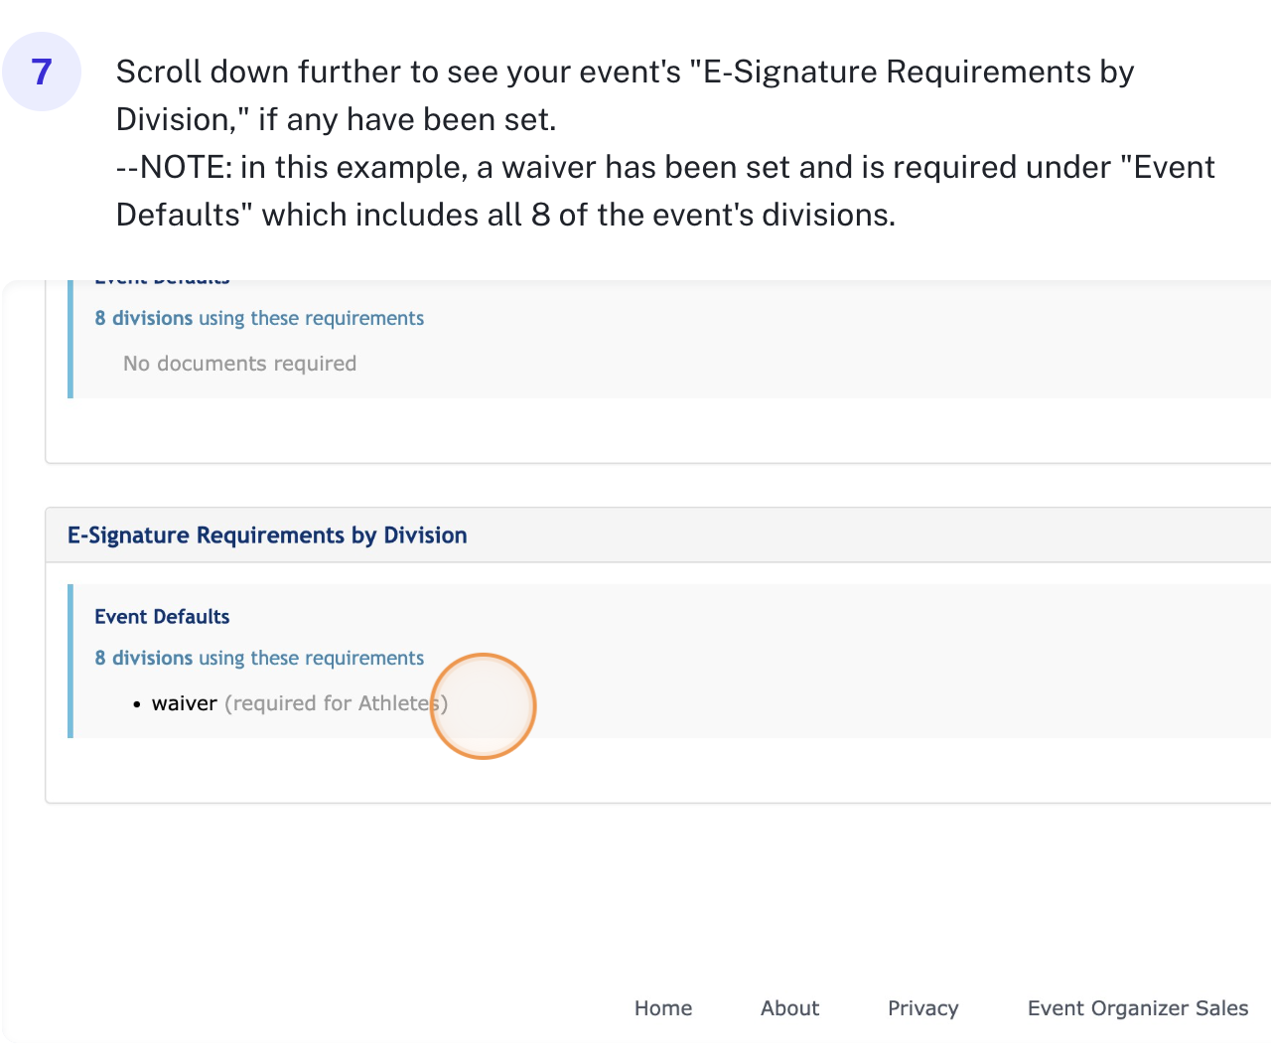This screenshot has height=1061, width=1271.
Task: Click blue left border beside No documents block
Action: (x=71, y=340)
